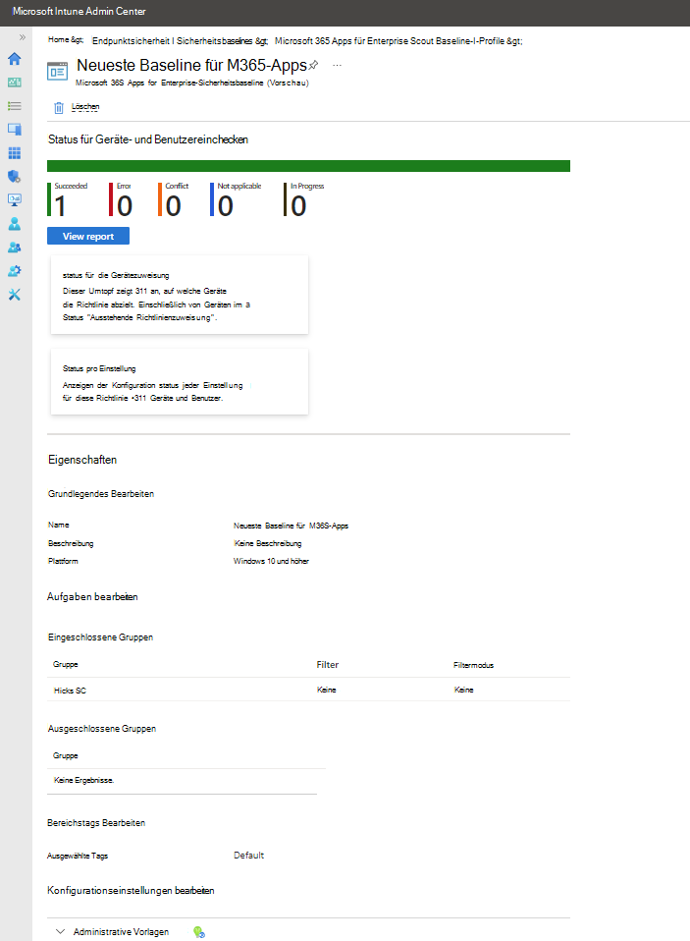Open Microsoft 365 Apps für Enterprise breadcrumb
The height and width of the screenshot is (941, 690).
pyautogui.click(x=398, y=41)
